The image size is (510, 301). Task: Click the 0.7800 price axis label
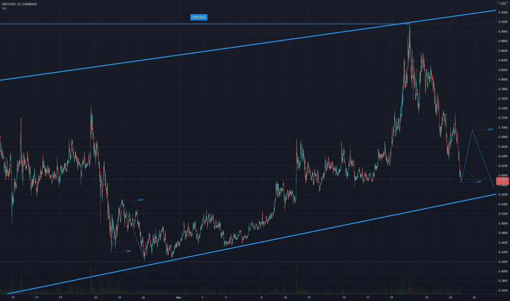pos(503,89)
